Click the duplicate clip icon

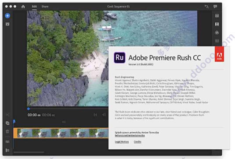point(7,123)
